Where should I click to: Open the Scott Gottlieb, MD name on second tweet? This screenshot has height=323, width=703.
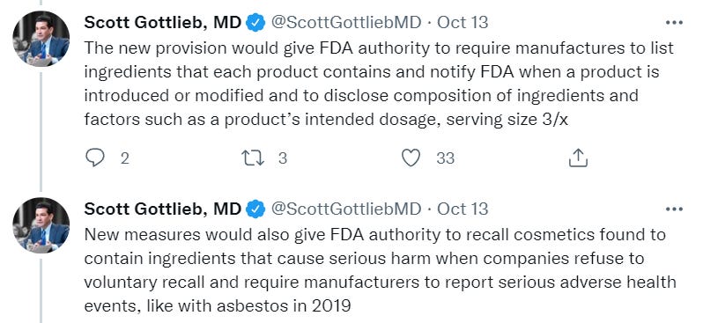163,209
